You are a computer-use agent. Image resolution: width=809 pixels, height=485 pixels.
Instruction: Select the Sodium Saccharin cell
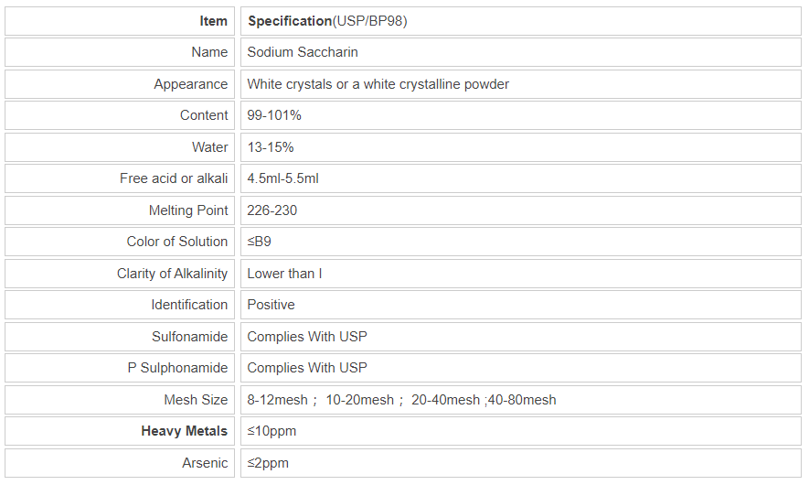(303, 52)
